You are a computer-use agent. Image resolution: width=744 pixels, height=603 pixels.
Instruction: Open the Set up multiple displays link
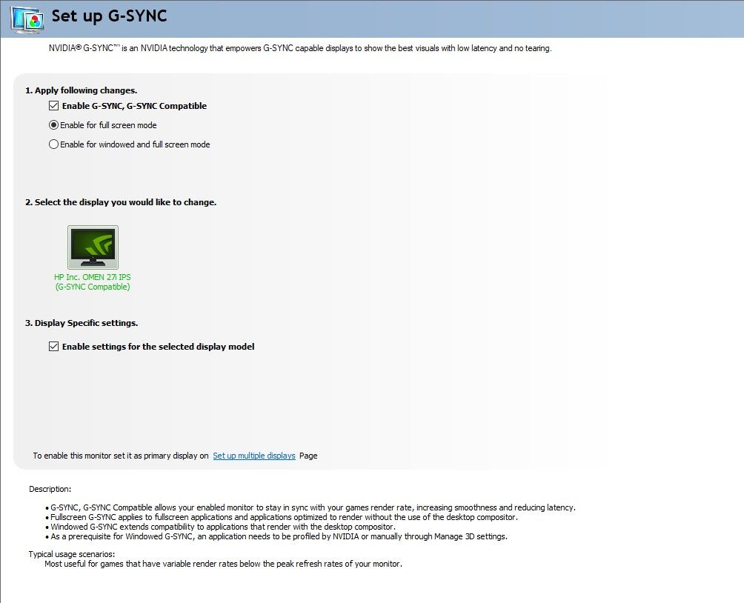254,456
